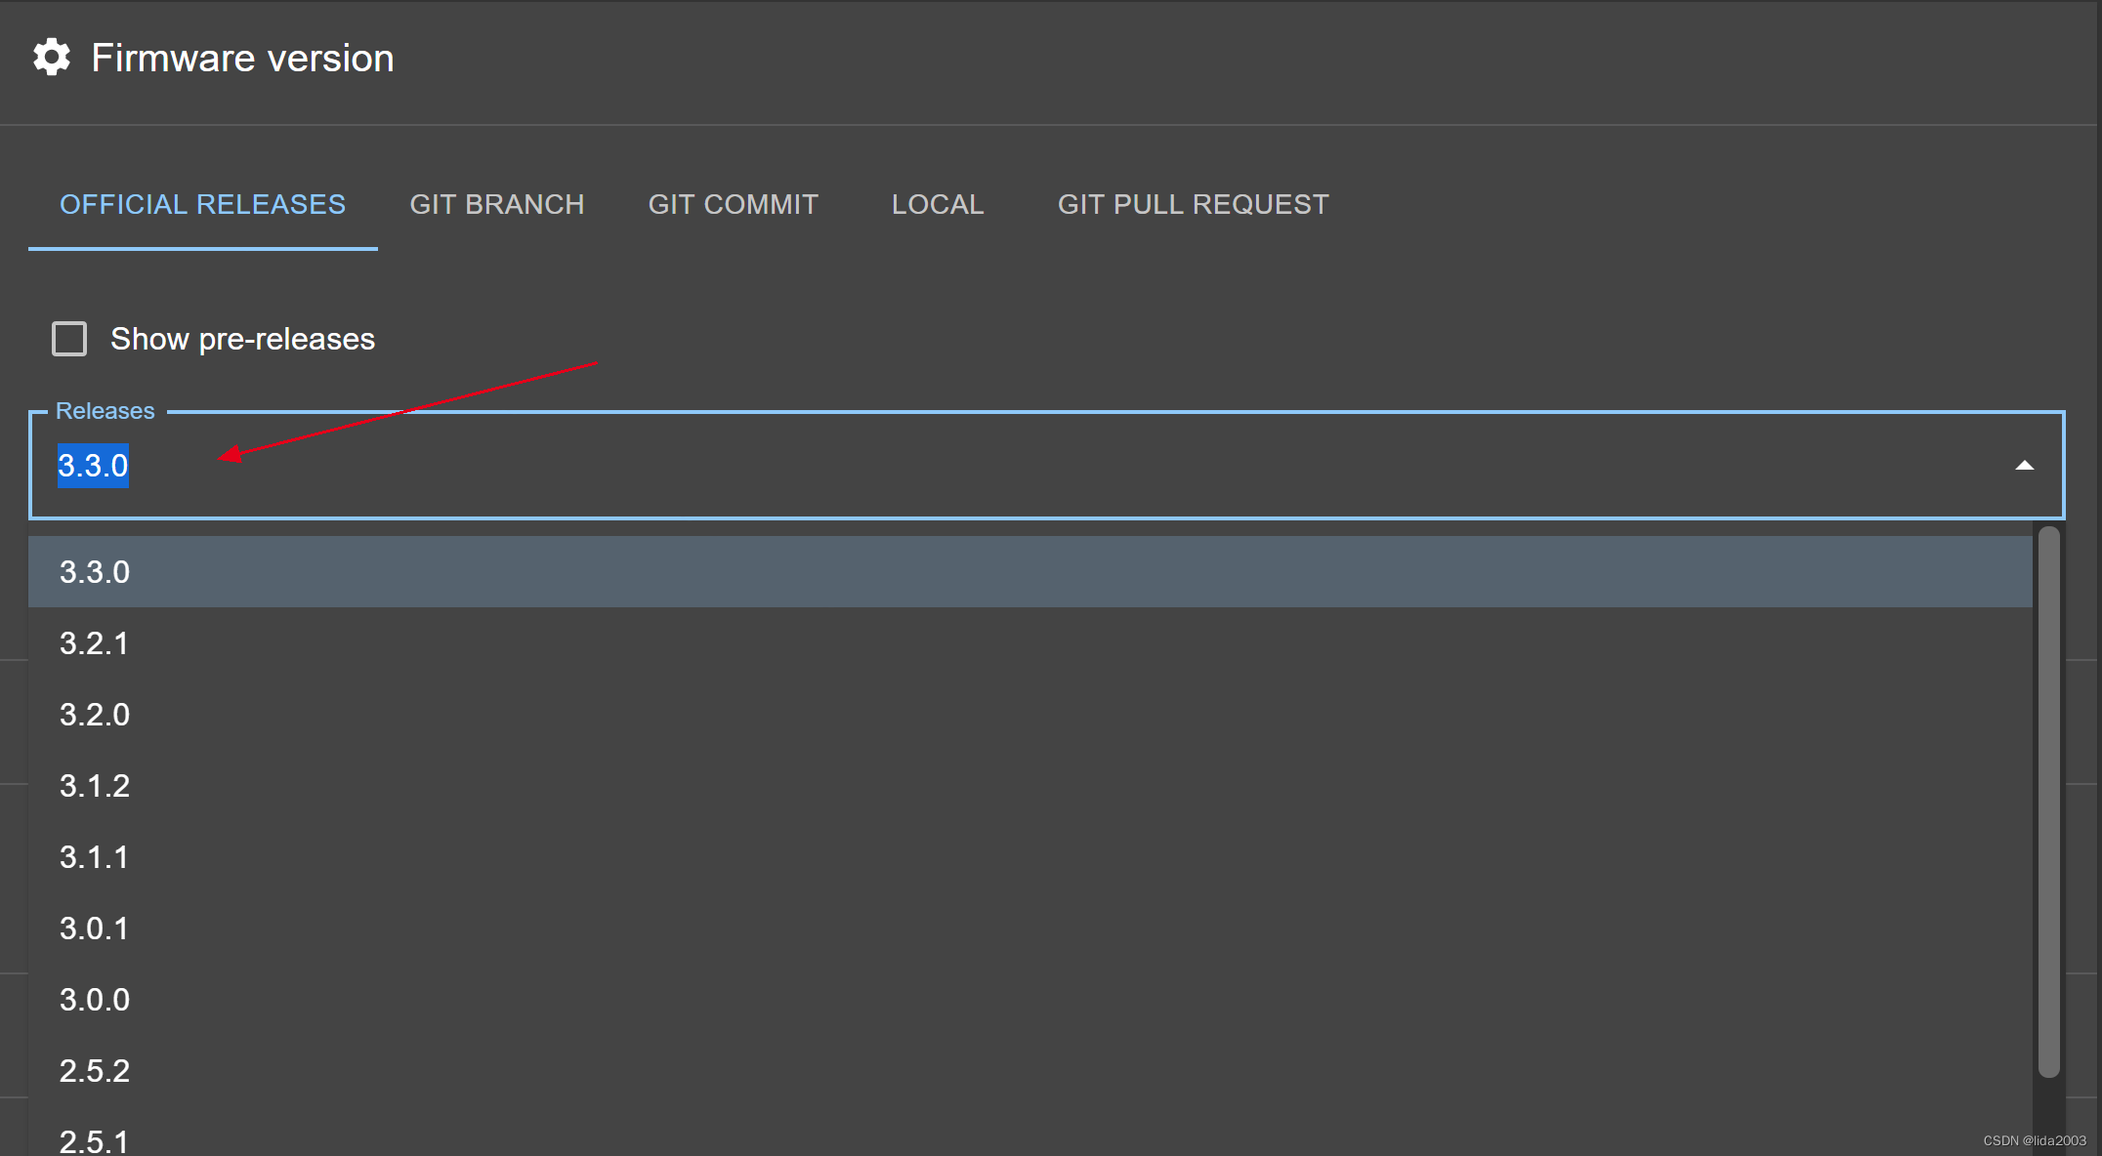This screenshot has height=1156, width=2102.
Task: Switch to the Local tab
Action: [937, 204]
